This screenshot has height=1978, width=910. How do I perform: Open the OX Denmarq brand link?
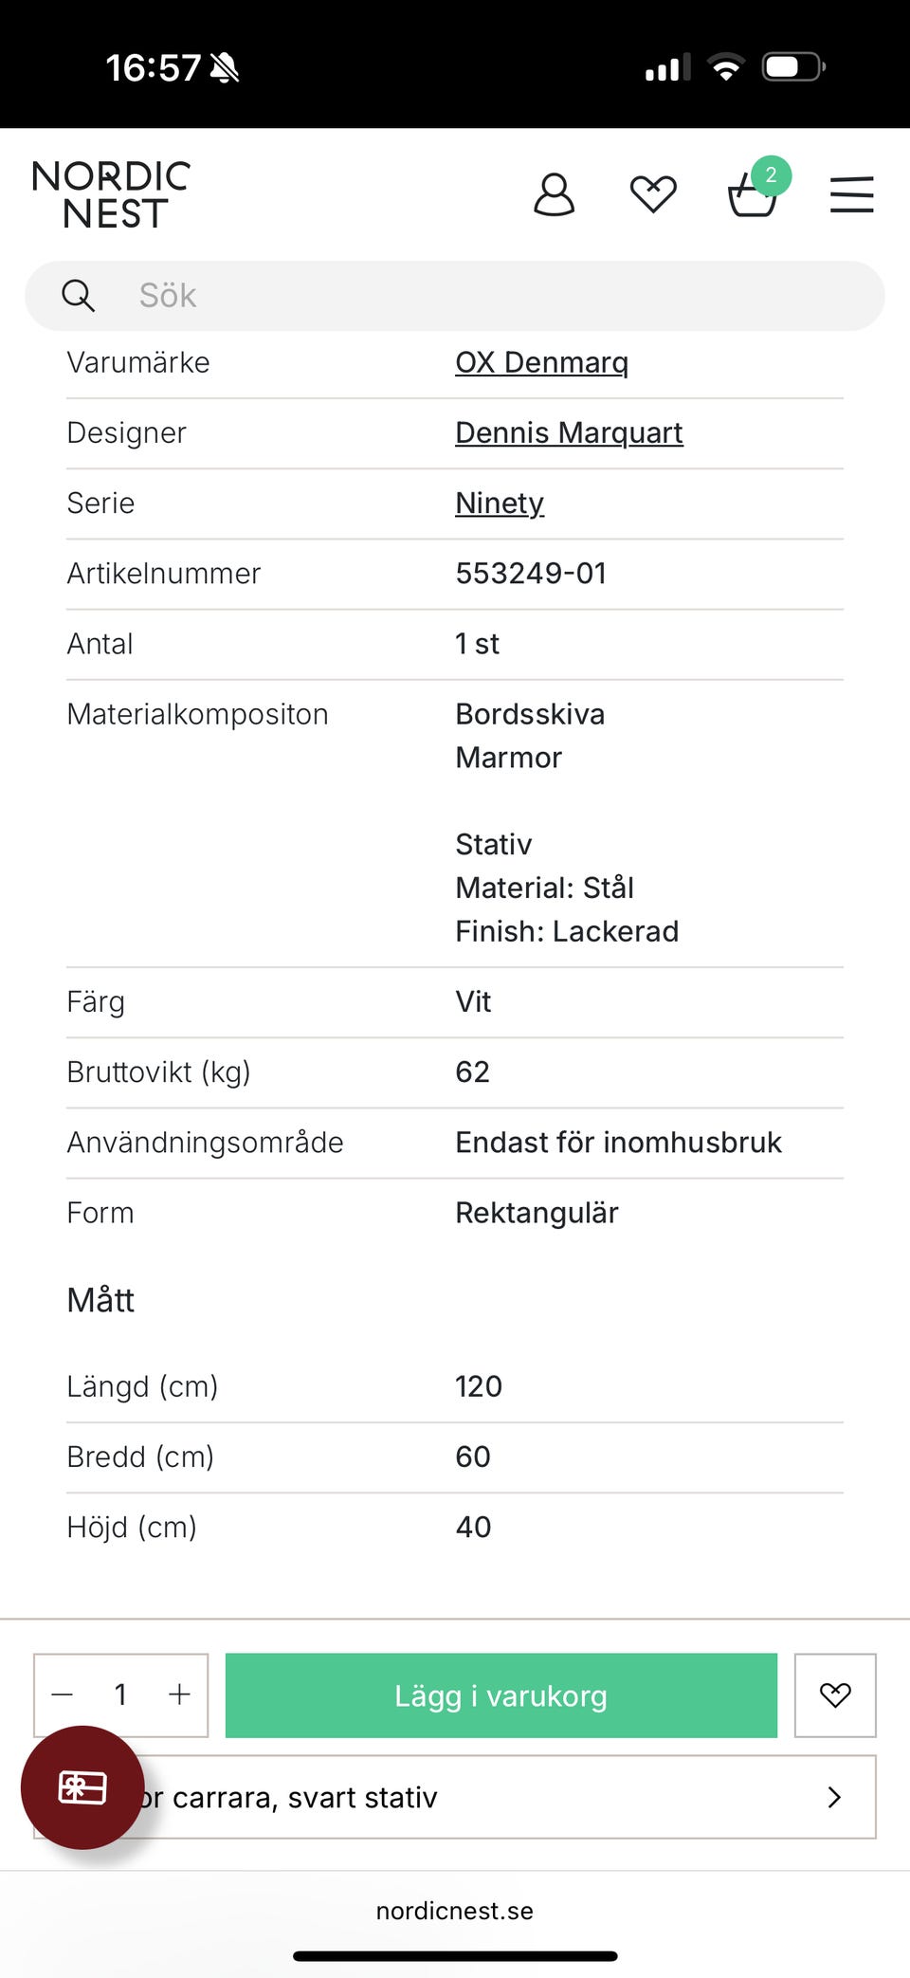pyautogui.click(x=541, y=362)
